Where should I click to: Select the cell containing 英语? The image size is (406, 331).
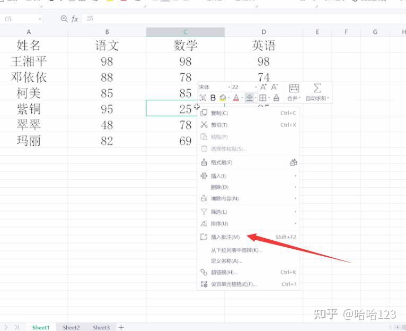[264, 45]
